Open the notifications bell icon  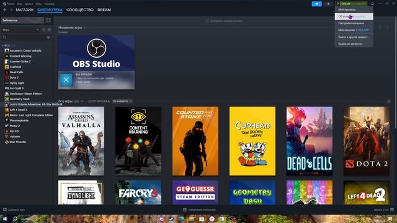click(328, 4)
